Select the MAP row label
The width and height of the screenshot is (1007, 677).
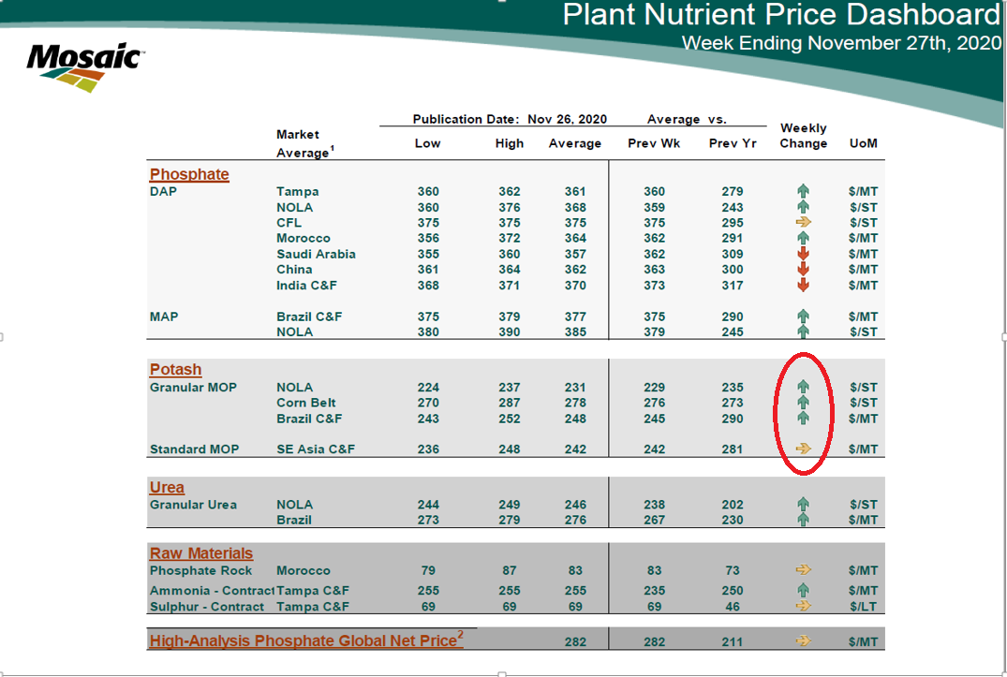coord(164,316)
